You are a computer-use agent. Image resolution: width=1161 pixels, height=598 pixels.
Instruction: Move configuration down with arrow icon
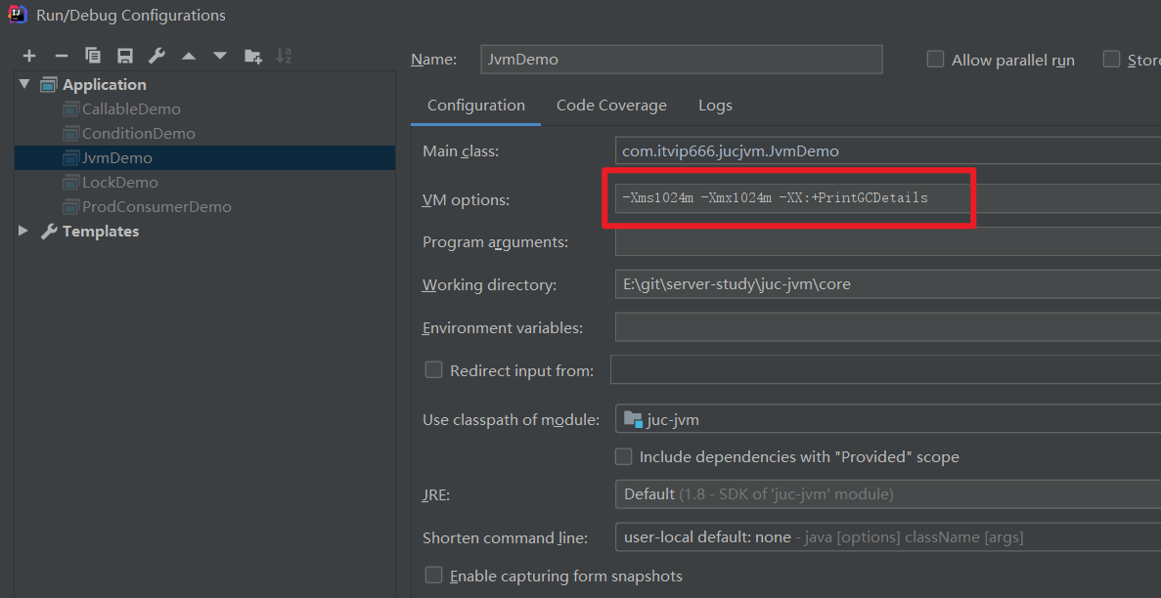pyautogui.click(x=220, y=56)
